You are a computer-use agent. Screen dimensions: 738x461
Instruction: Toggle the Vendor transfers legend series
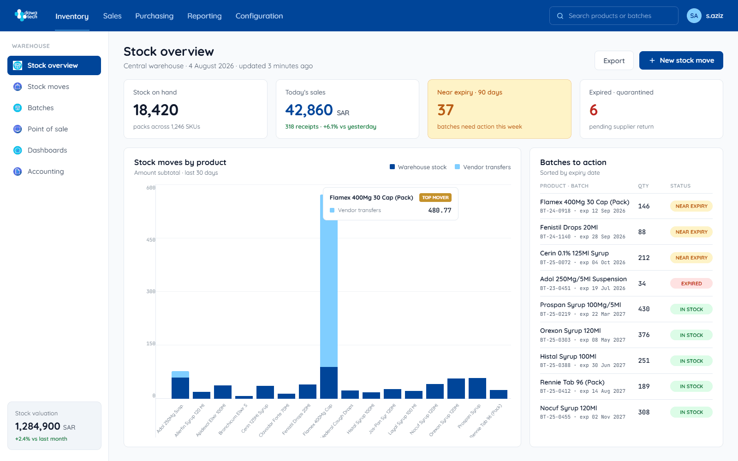(x=482, y=167)
